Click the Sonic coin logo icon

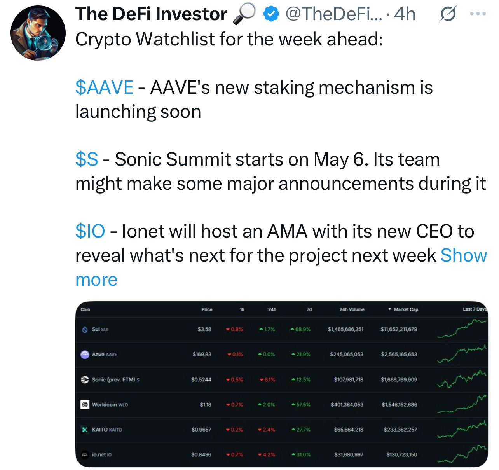tap(85, 379)
